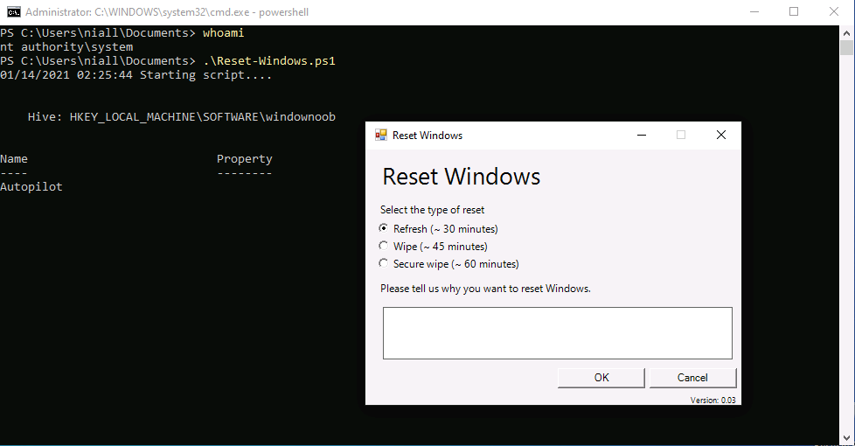This screenshot has width=855, height=446.
Task: Click the 'Version: 0.03' label
Action: 712,400
